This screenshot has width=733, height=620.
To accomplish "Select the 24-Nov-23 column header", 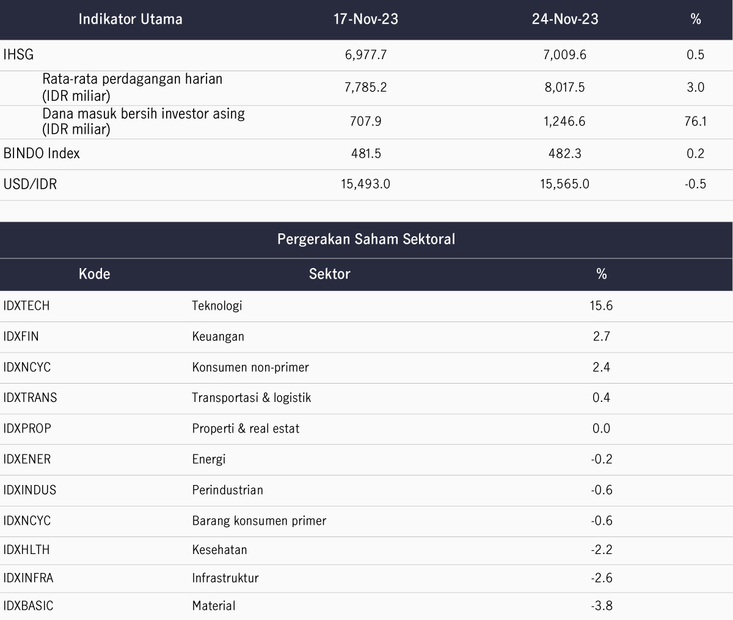I will (x=565, y=19).
